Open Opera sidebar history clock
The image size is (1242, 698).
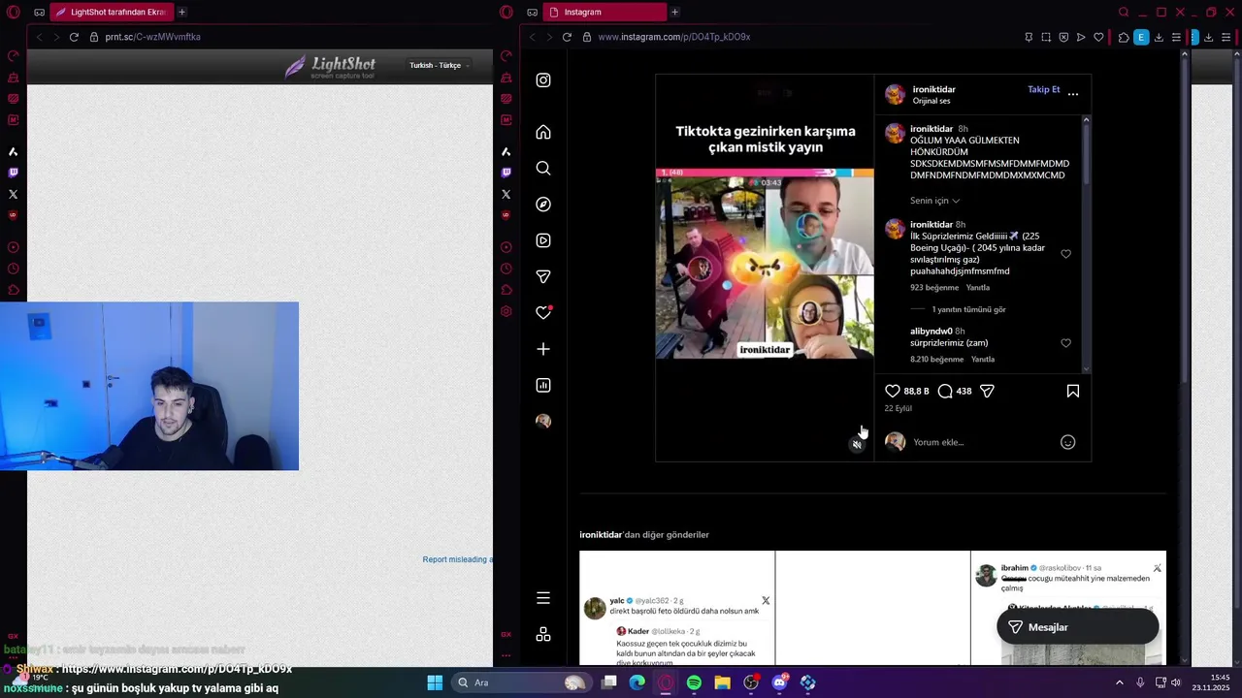pyautogui.click(x=506, y=269)
